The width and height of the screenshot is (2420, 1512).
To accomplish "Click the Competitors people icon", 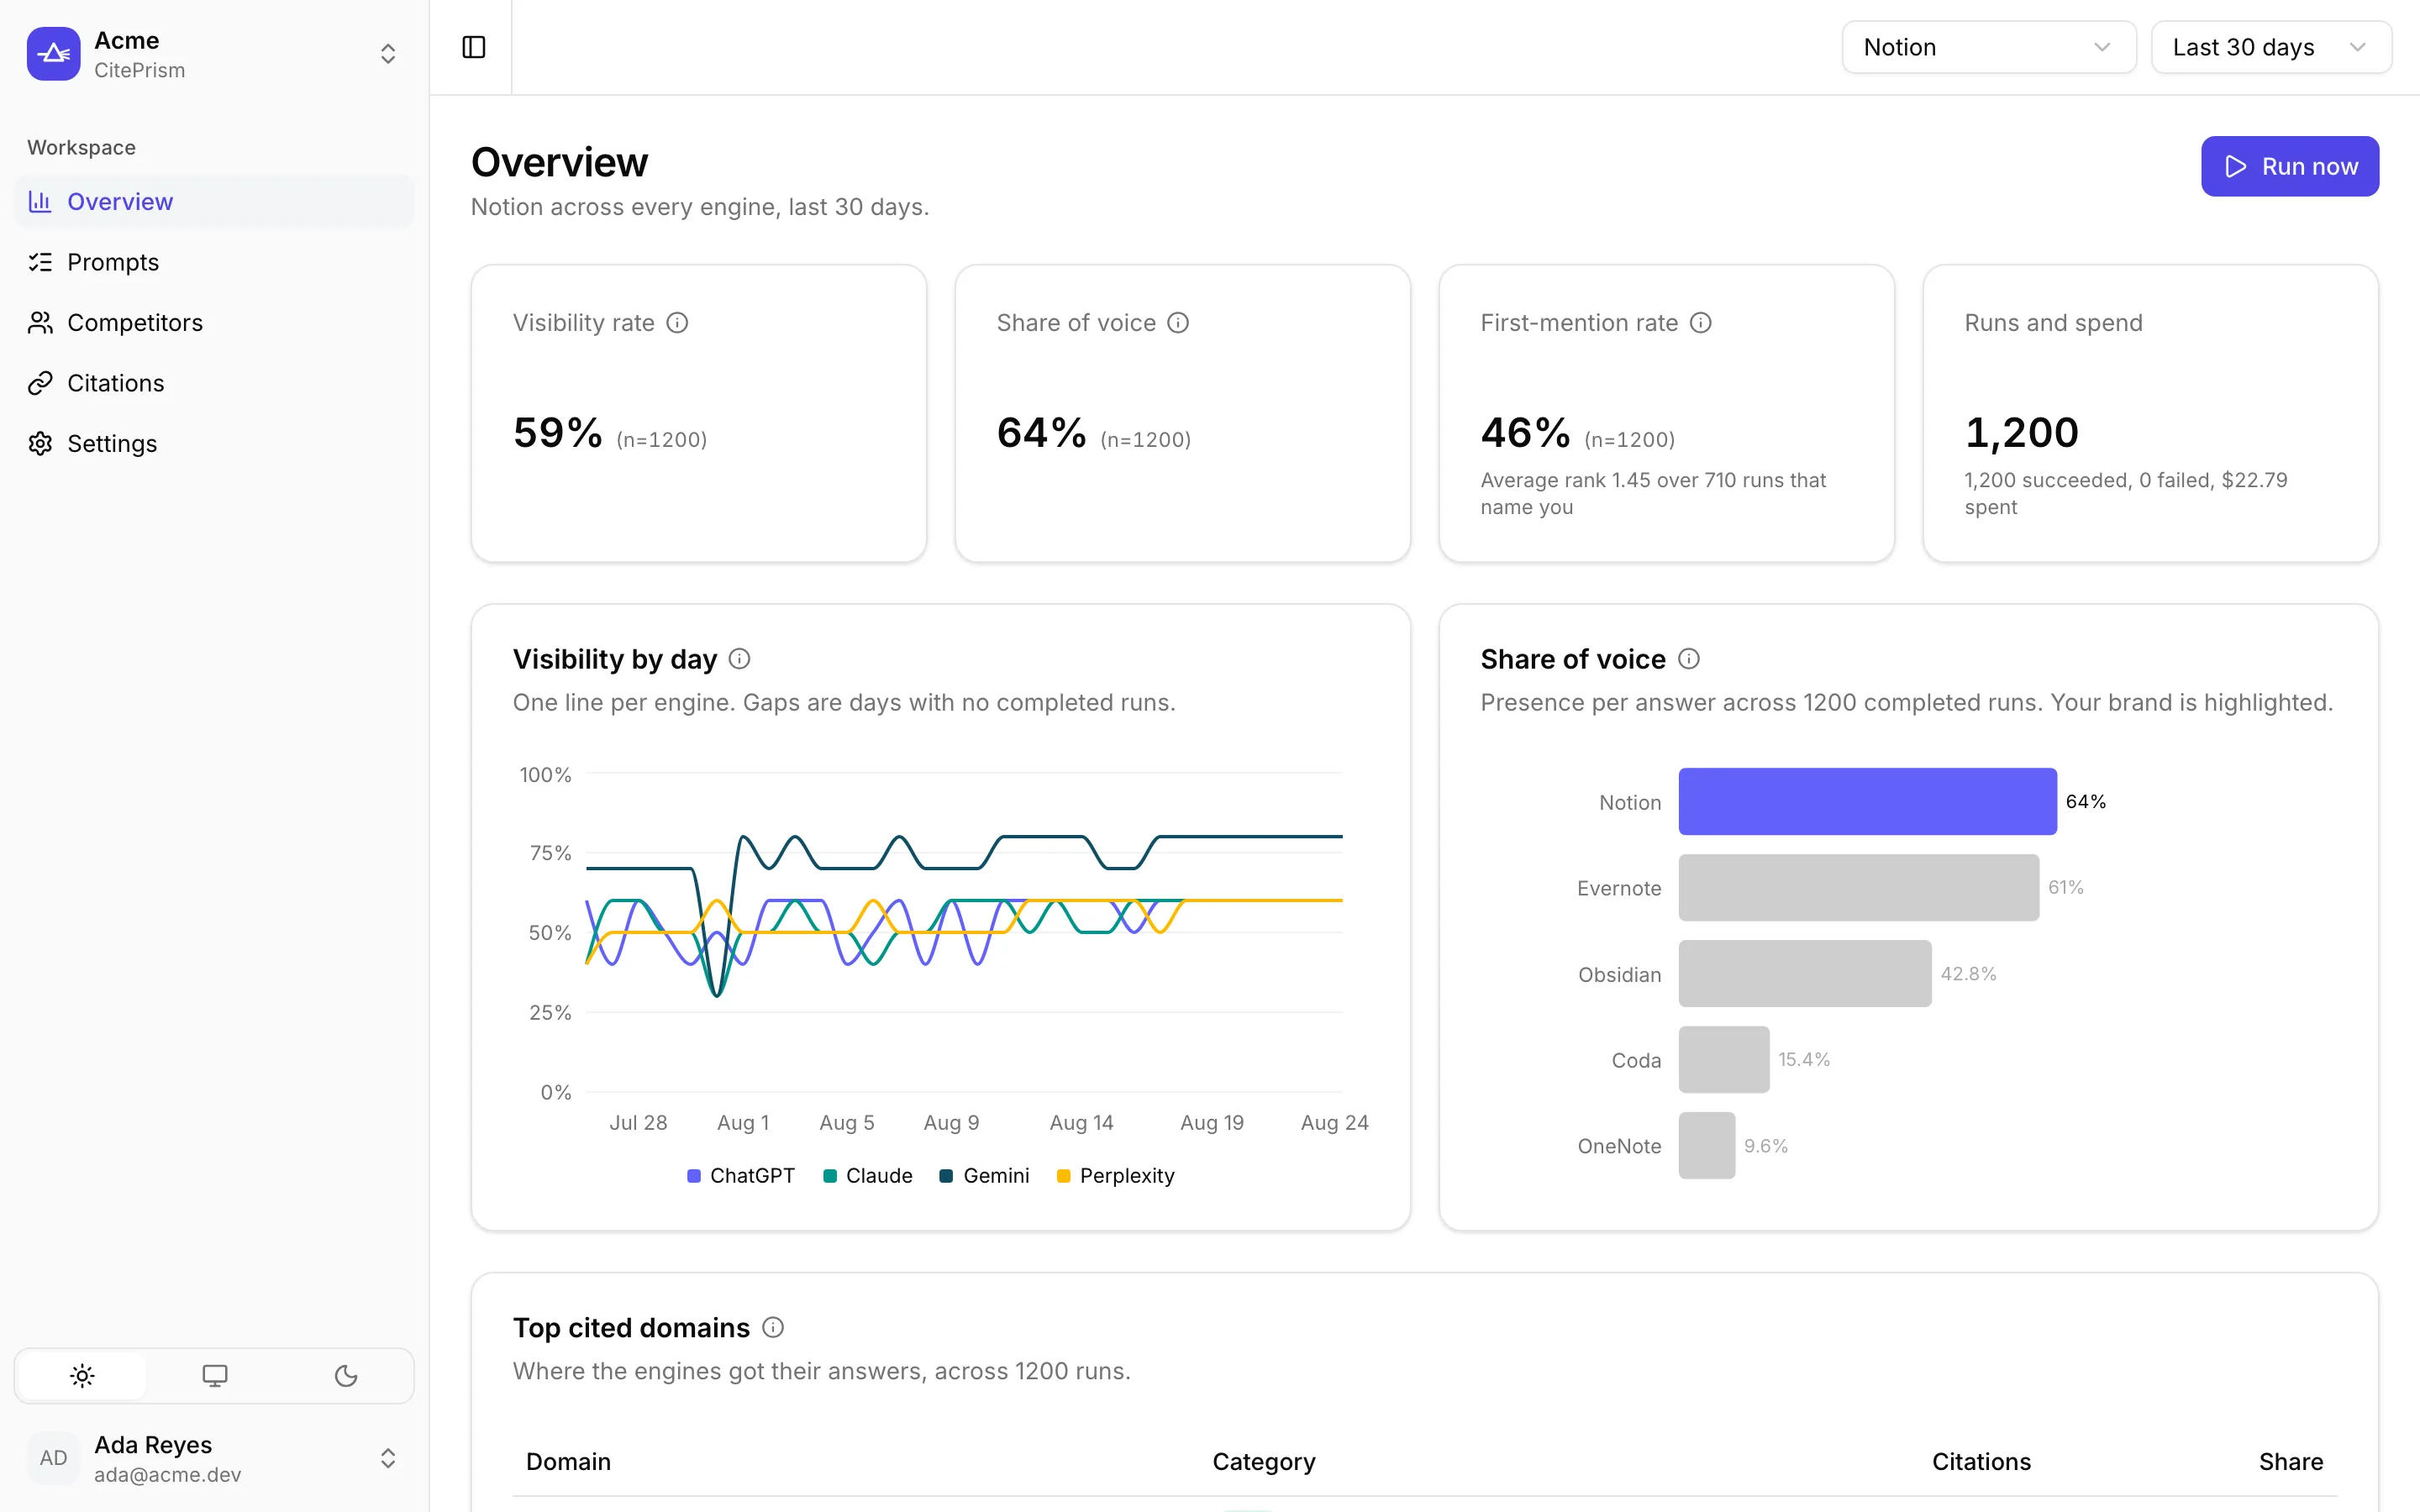I will (x=40, y=322).
